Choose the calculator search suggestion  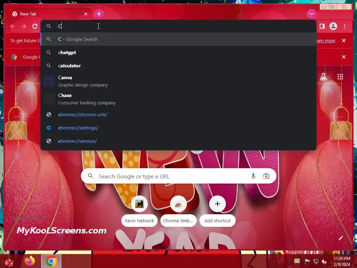pyautogui.click(x=178, y=66)
